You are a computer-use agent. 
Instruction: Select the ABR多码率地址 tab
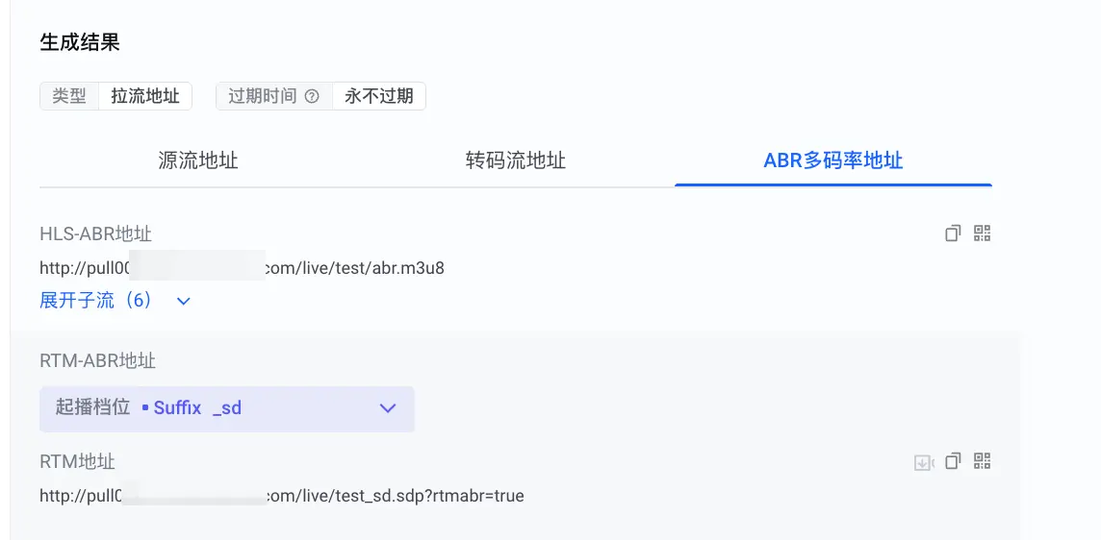[832, 160]
